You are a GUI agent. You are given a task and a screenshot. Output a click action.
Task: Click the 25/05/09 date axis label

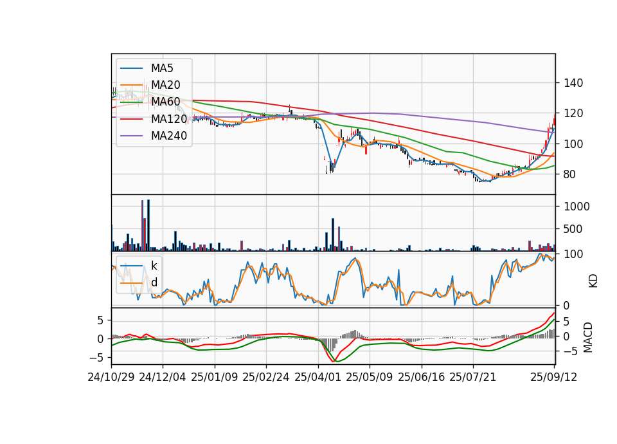[370, 377]
